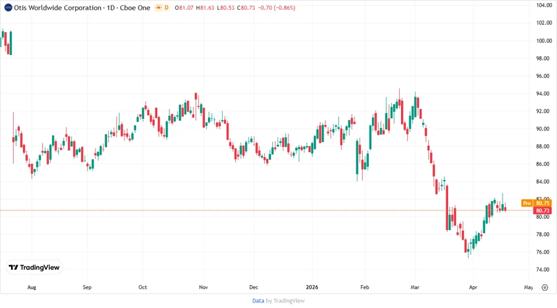Screen dimensions: 557x308
Task: Click the 104.00 price scale label
Action: 544,6
